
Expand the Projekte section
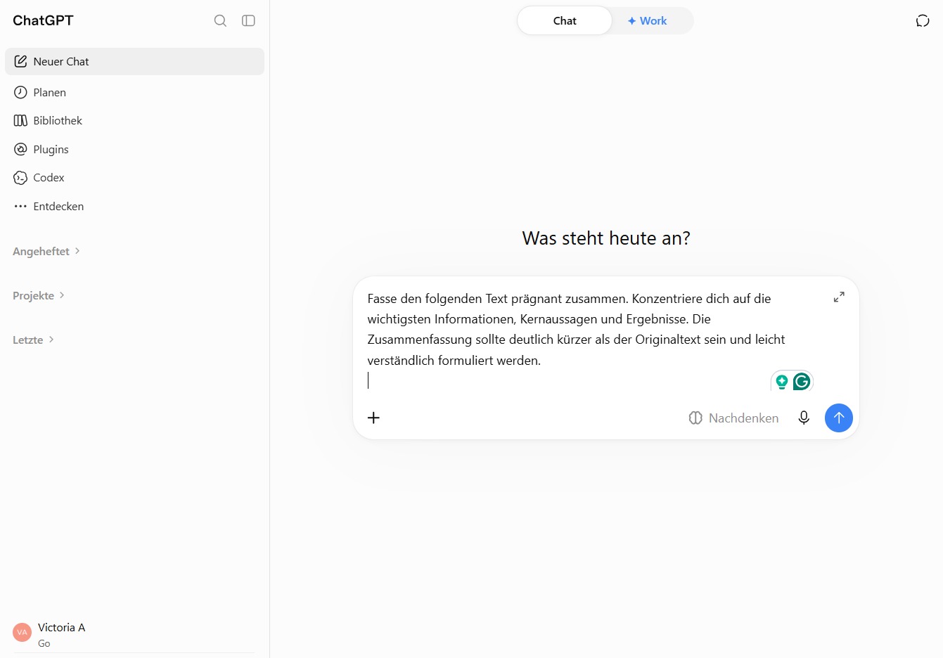coord(39,295)
